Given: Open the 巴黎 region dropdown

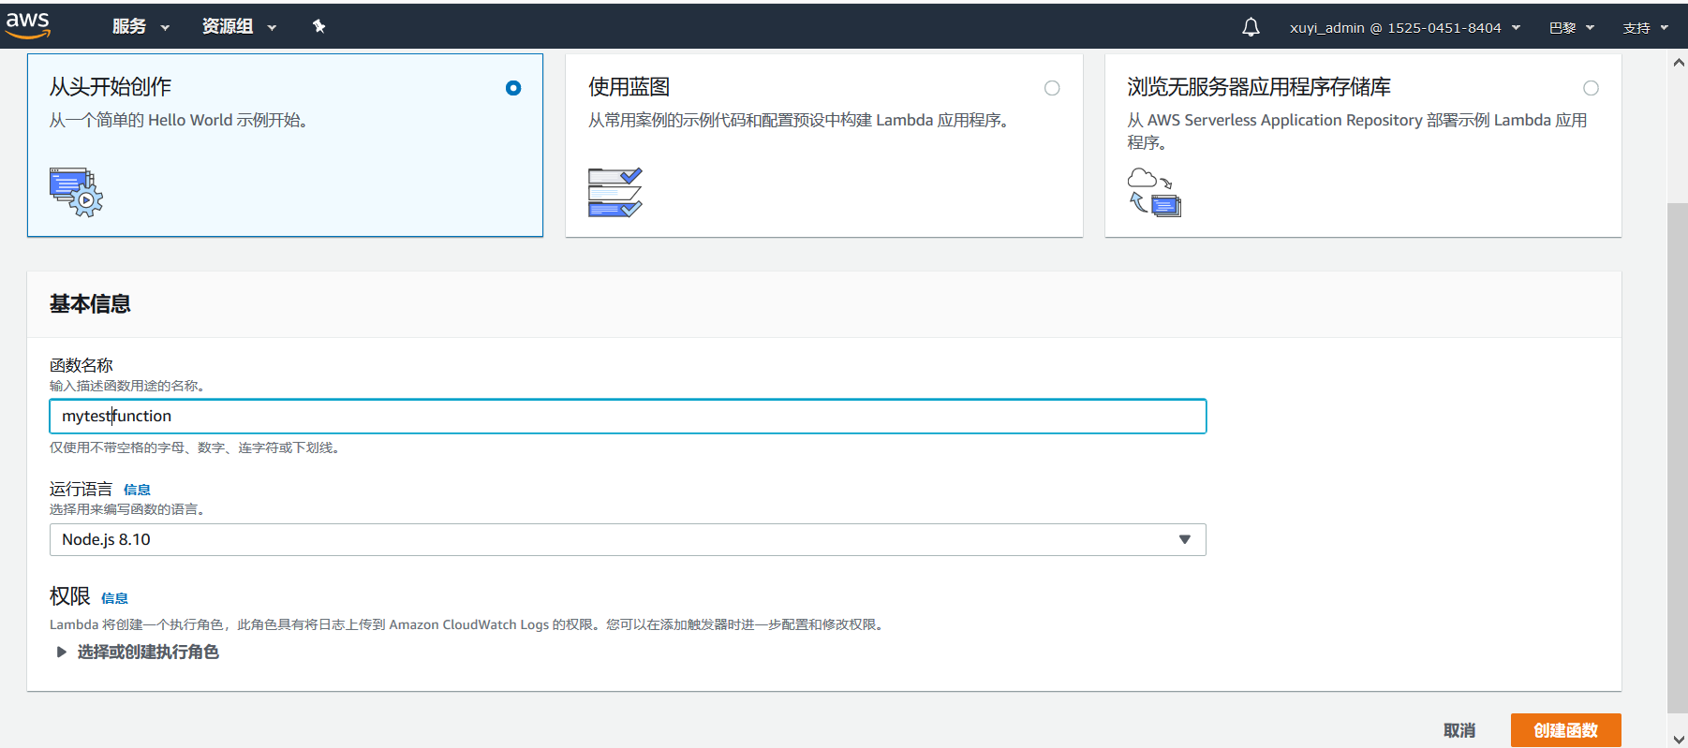Looking at the screenshot, I should (1571, 28).
